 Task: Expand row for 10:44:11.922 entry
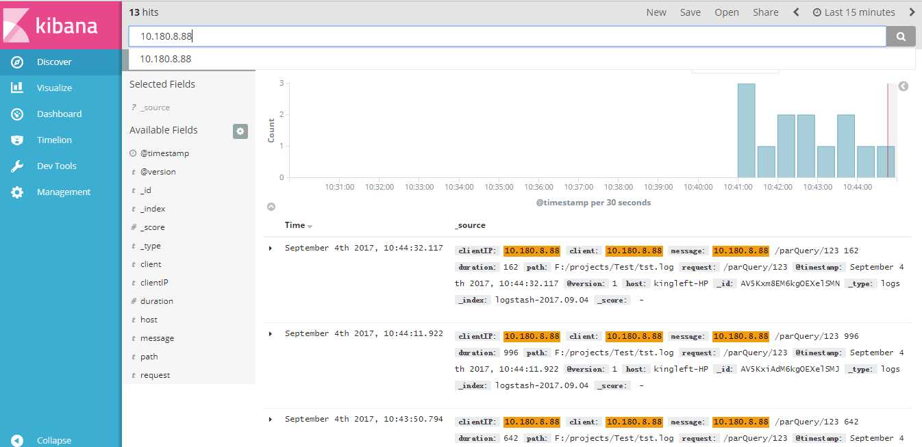tap(270, 333)
